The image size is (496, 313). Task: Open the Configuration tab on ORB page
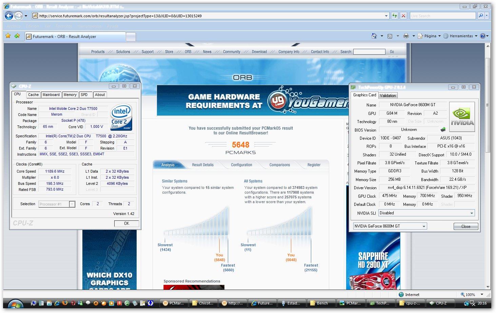tap(241, 165)
